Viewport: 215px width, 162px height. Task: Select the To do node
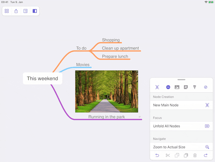click(x=81, y=48)
